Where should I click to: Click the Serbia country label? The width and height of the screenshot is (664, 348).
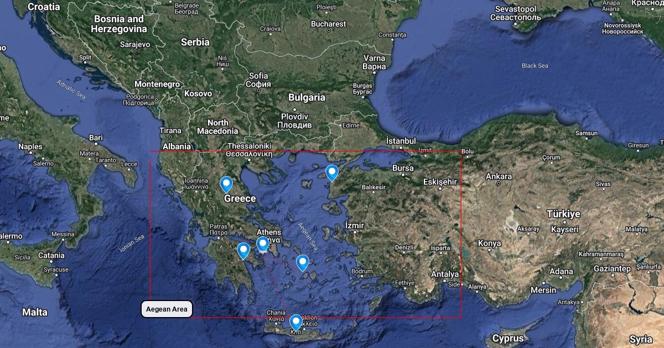click(x=195, y=42)
